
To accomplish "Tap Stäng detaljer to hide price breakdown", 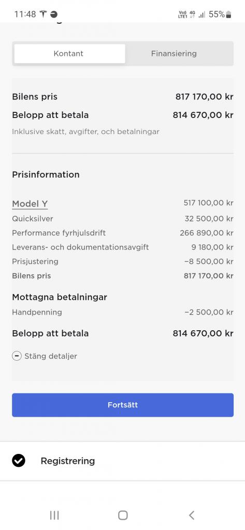I will (x=51, y=356).
